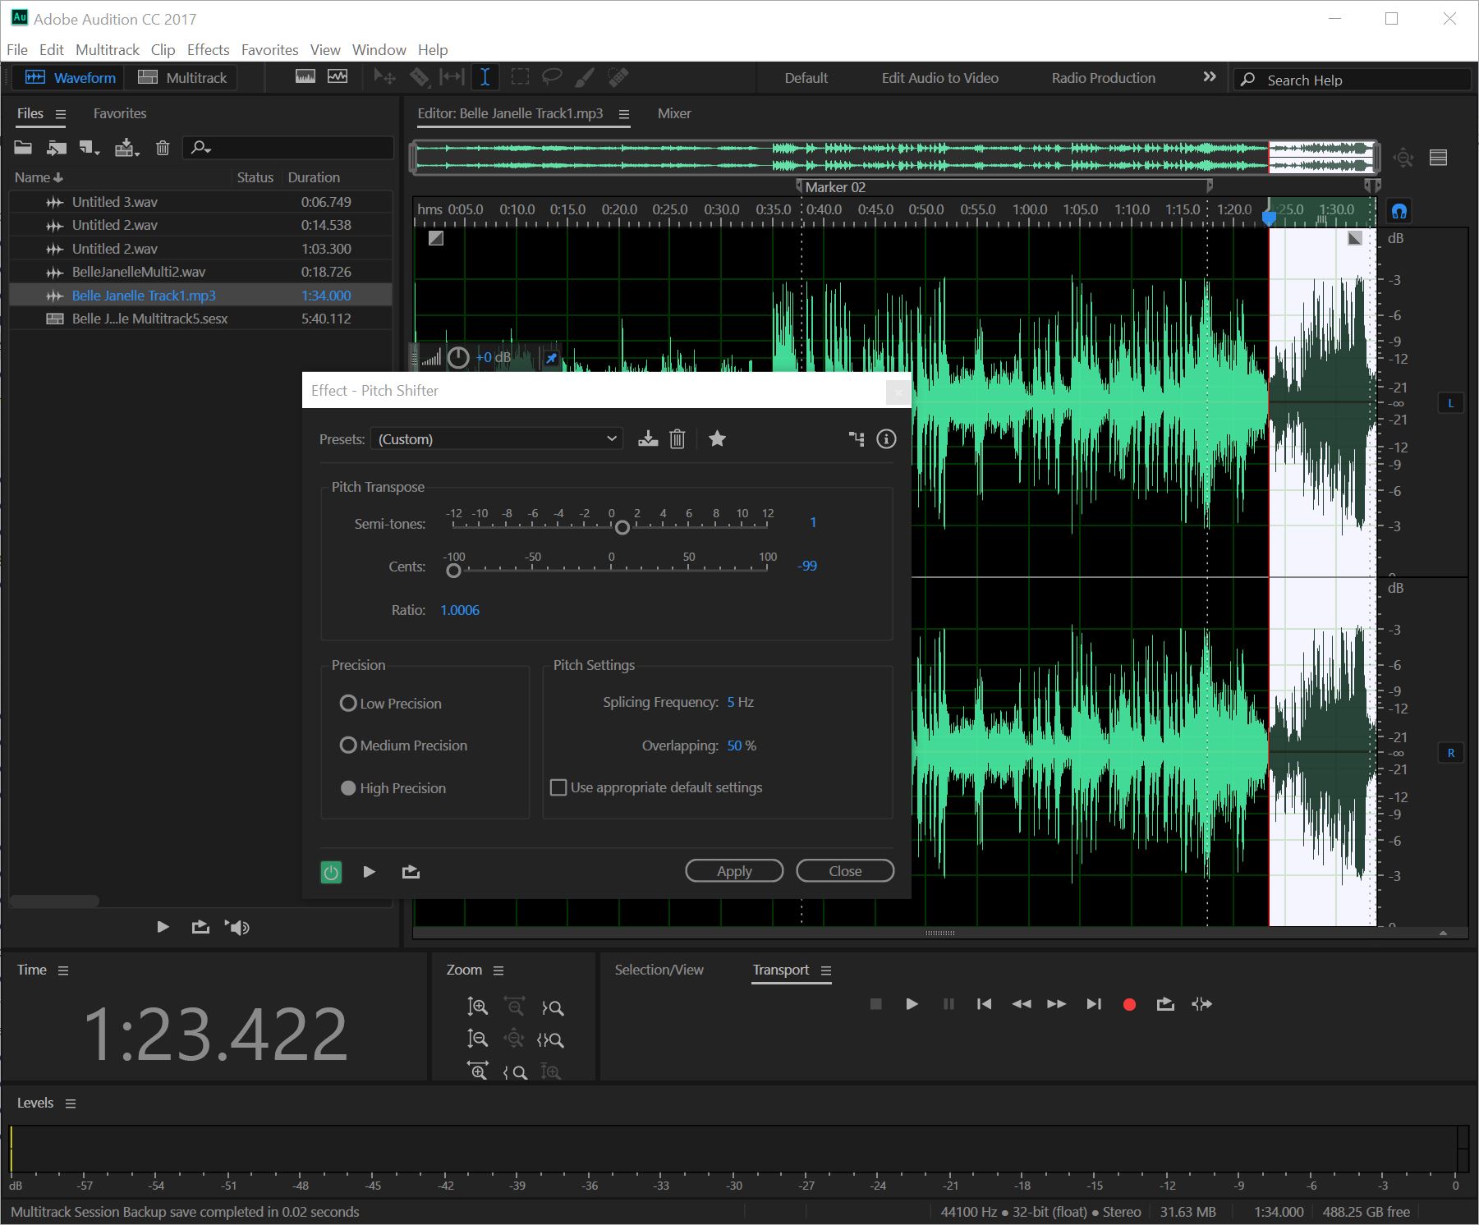This screenshot has height=1225, width=1479.
Task: Select the Time Selection tool
Action: pos(485,77)
